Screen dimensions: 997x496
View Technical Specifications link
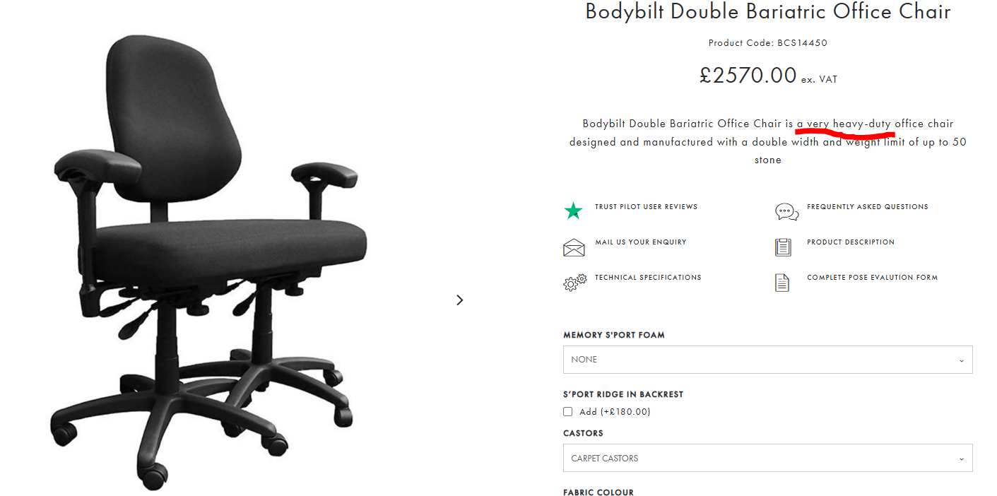click(x=648, y=278)
